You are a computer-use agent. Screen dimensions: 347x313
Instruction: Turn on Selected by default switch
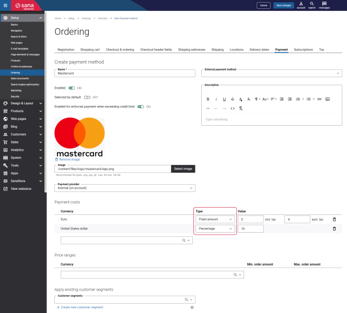(87, 97)
